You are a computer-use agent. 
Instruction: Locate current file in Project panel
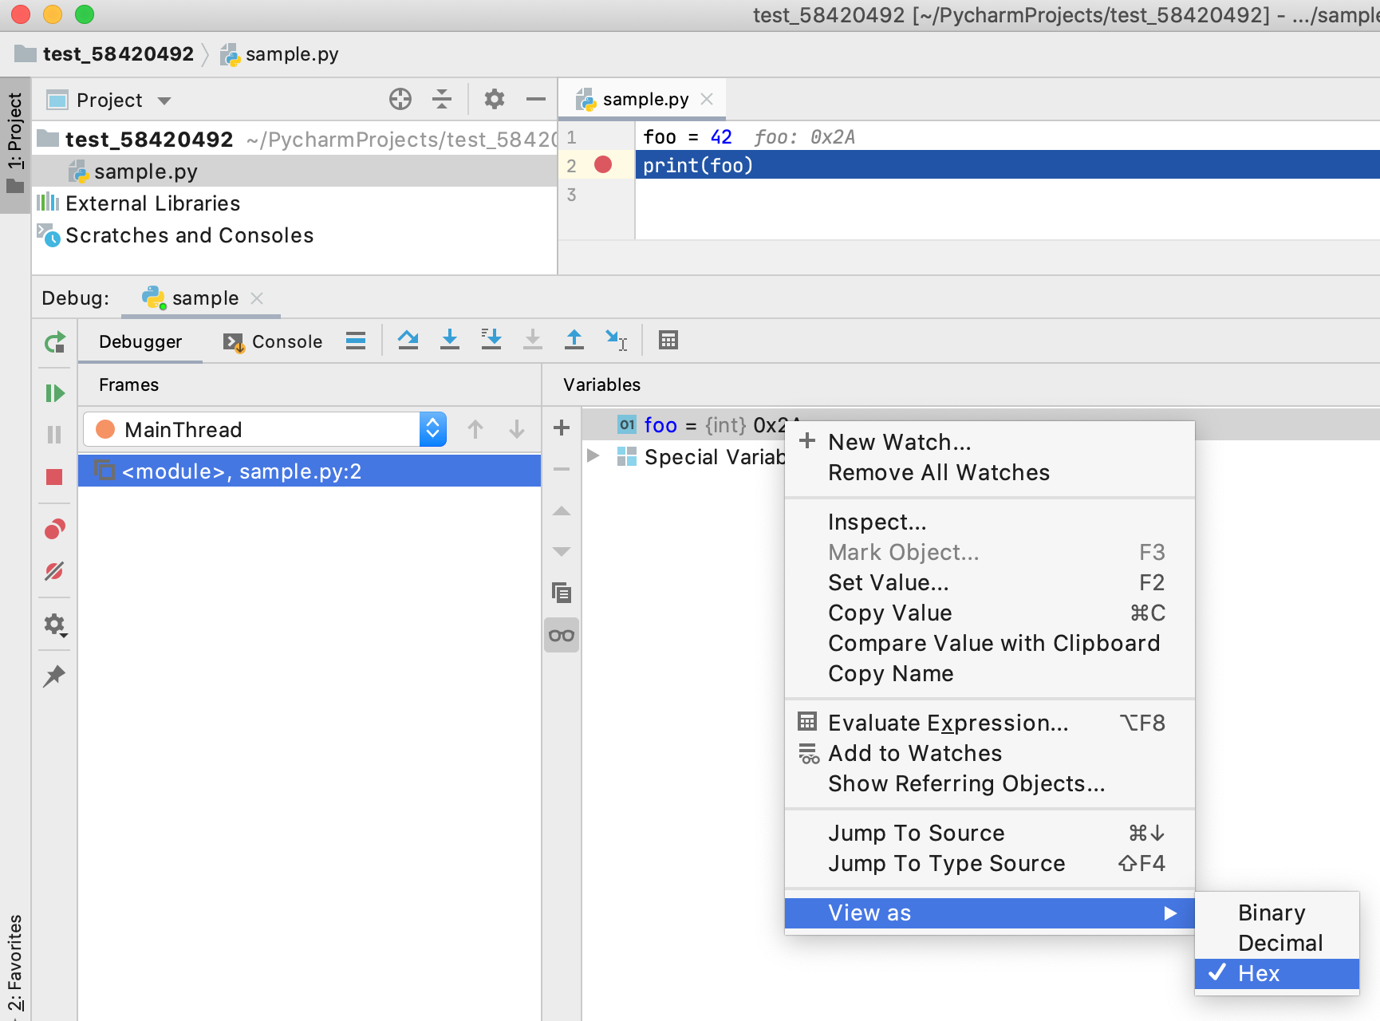400,99
